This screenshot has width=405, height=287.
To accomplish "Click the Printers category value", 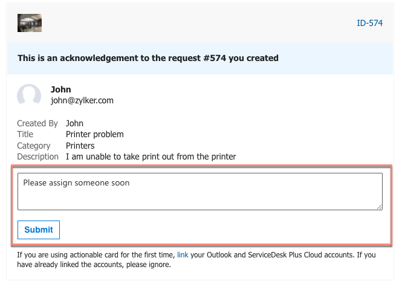I will pyautogui.click(x=80, y=146).
